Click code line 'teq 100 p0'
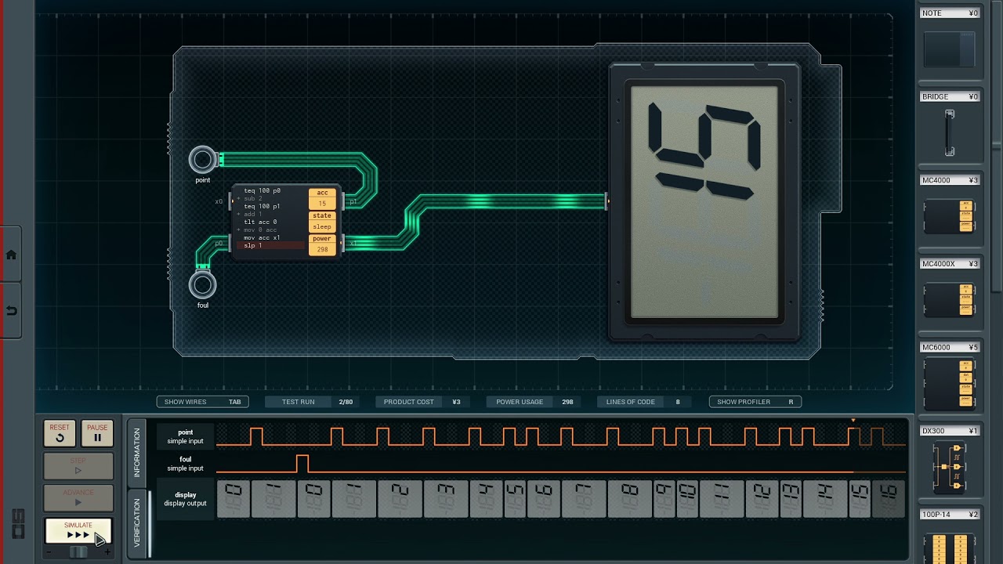 pyautogui.click(x=262, y=190)
